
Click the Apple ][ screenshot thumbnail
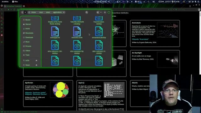click(x=114, y=90)
